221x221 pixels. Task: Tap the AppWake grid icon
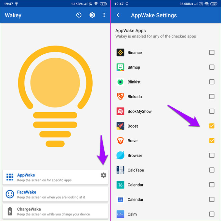tap(10, 177)
